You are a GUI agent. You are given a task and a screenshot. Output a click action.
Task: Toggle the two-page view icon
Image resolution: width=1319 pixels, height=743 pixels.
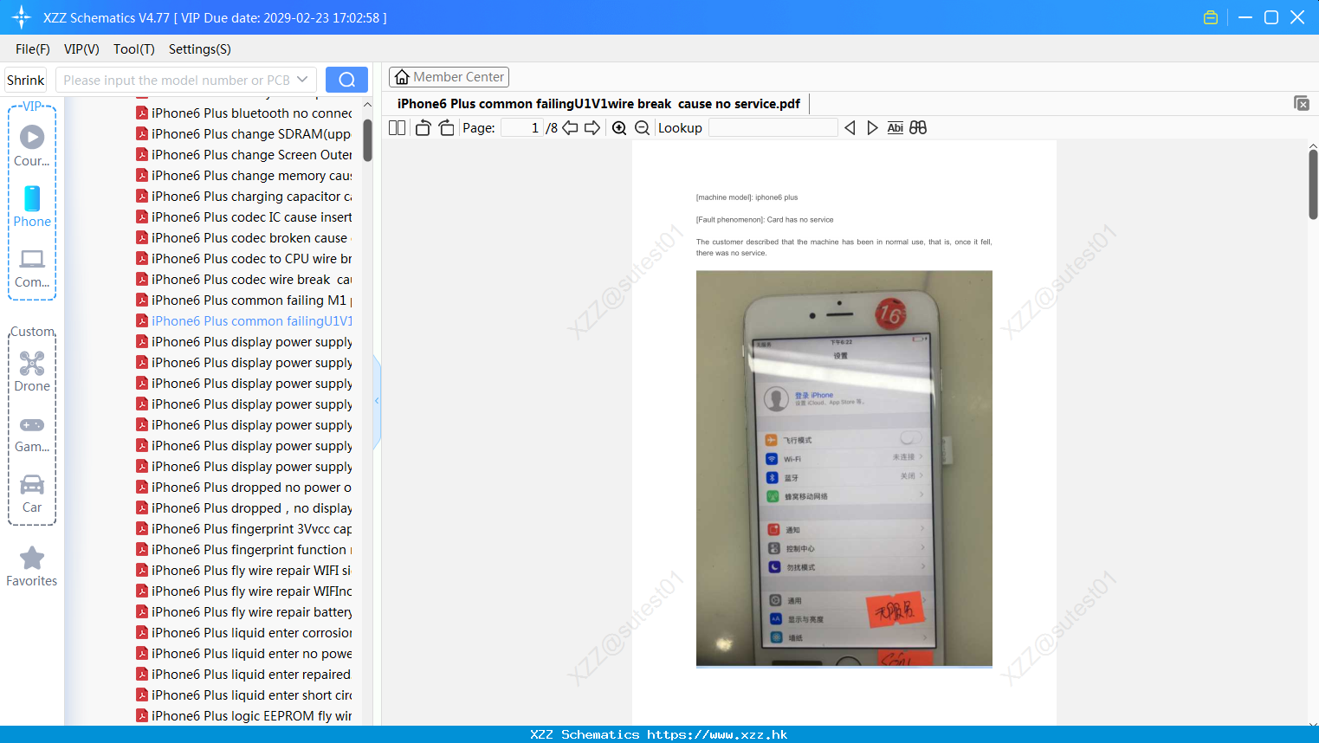[398, 128]
